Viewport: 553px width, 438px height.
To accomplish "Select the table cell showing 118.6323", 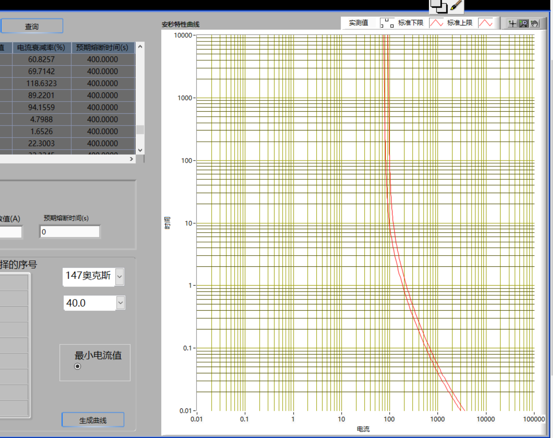I will 41,83.
